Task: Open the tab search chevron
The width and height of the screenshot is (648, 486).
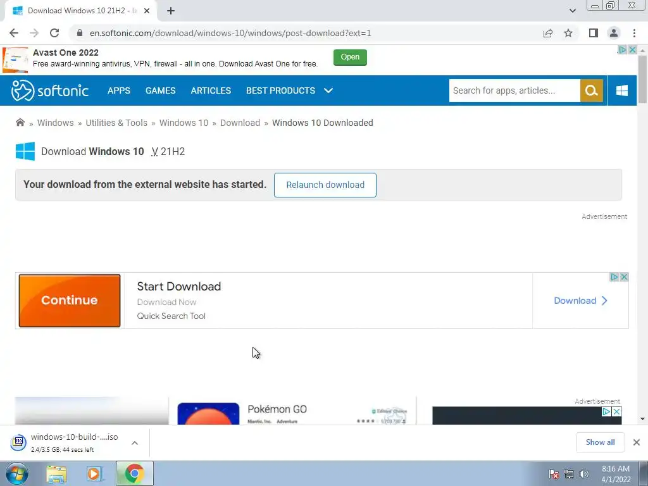Action: tap(572, 11)
